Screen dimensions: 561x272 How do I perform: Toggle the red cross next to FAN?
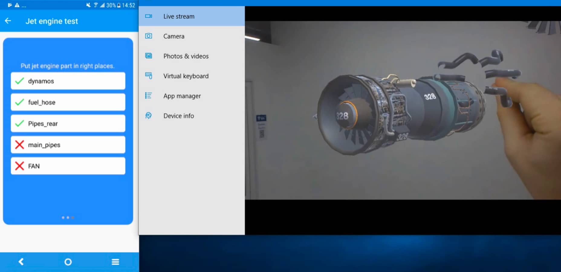20,166
